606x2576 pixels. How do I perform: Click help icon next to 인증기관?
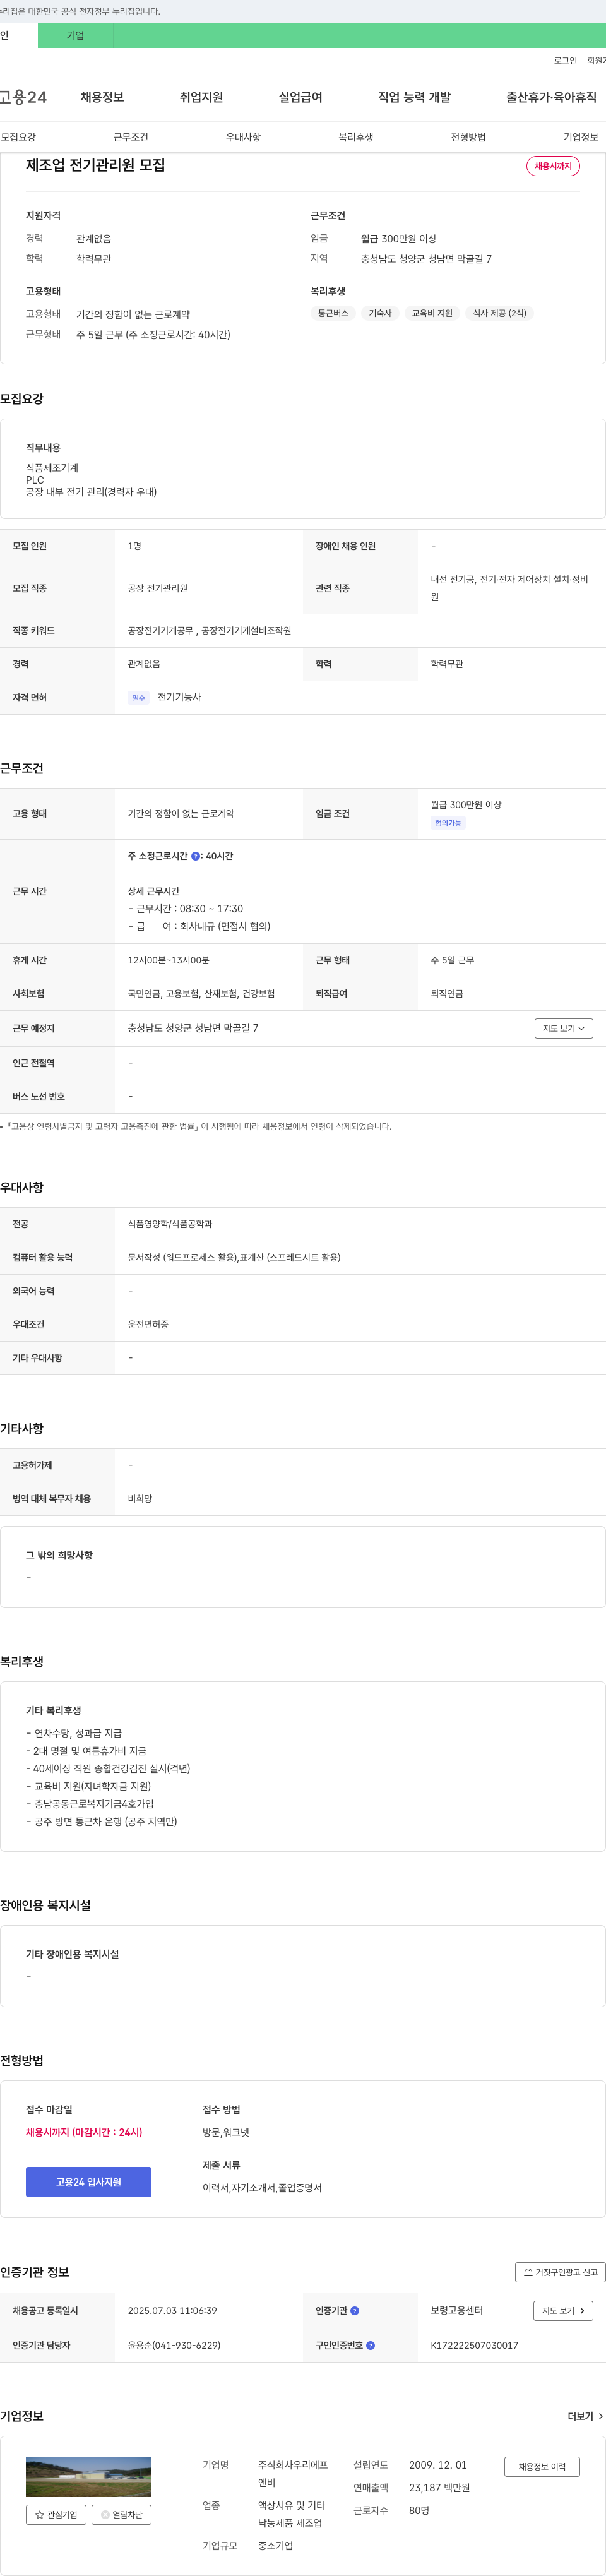(x=355, y=2311)
